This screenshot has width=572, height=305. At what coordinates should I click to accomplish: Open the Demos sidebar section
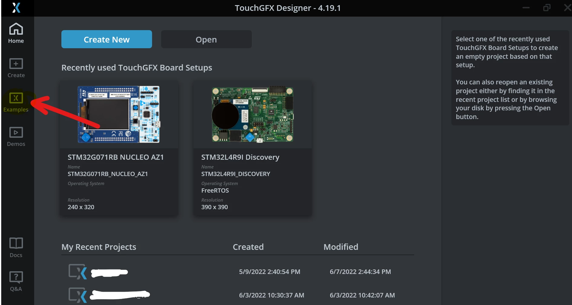(16, 137)
